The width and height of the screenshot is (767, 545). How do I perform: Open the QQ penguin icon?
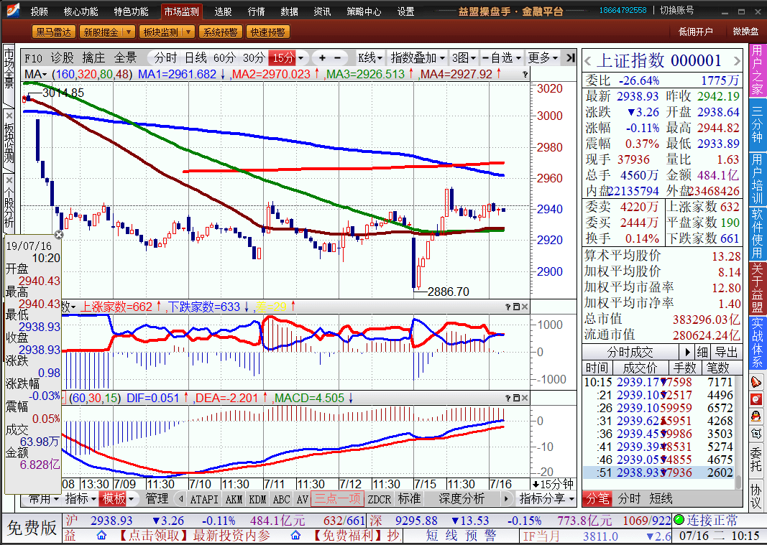click(756, 416)
